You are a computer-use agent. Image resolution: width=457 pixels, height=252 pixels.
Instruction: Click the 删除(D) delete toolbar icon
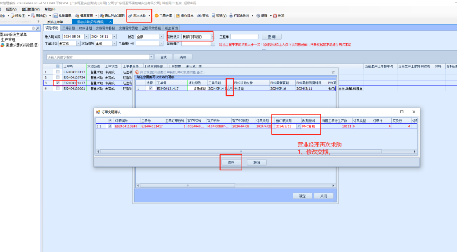coord(33,16)
